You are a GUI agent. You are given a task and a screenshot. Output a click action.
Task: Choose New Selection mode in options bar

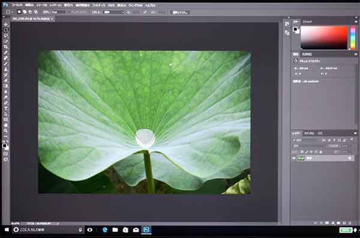[x=19, y=12]
